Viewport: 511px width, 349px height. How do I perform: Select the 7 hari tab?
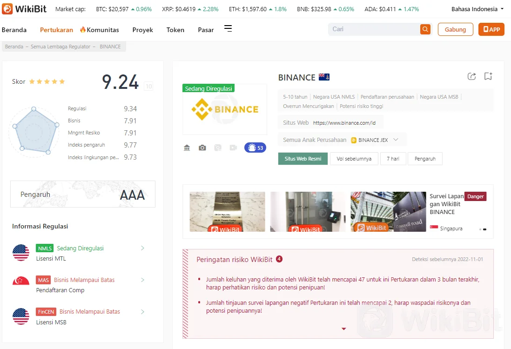coord(393,159)
